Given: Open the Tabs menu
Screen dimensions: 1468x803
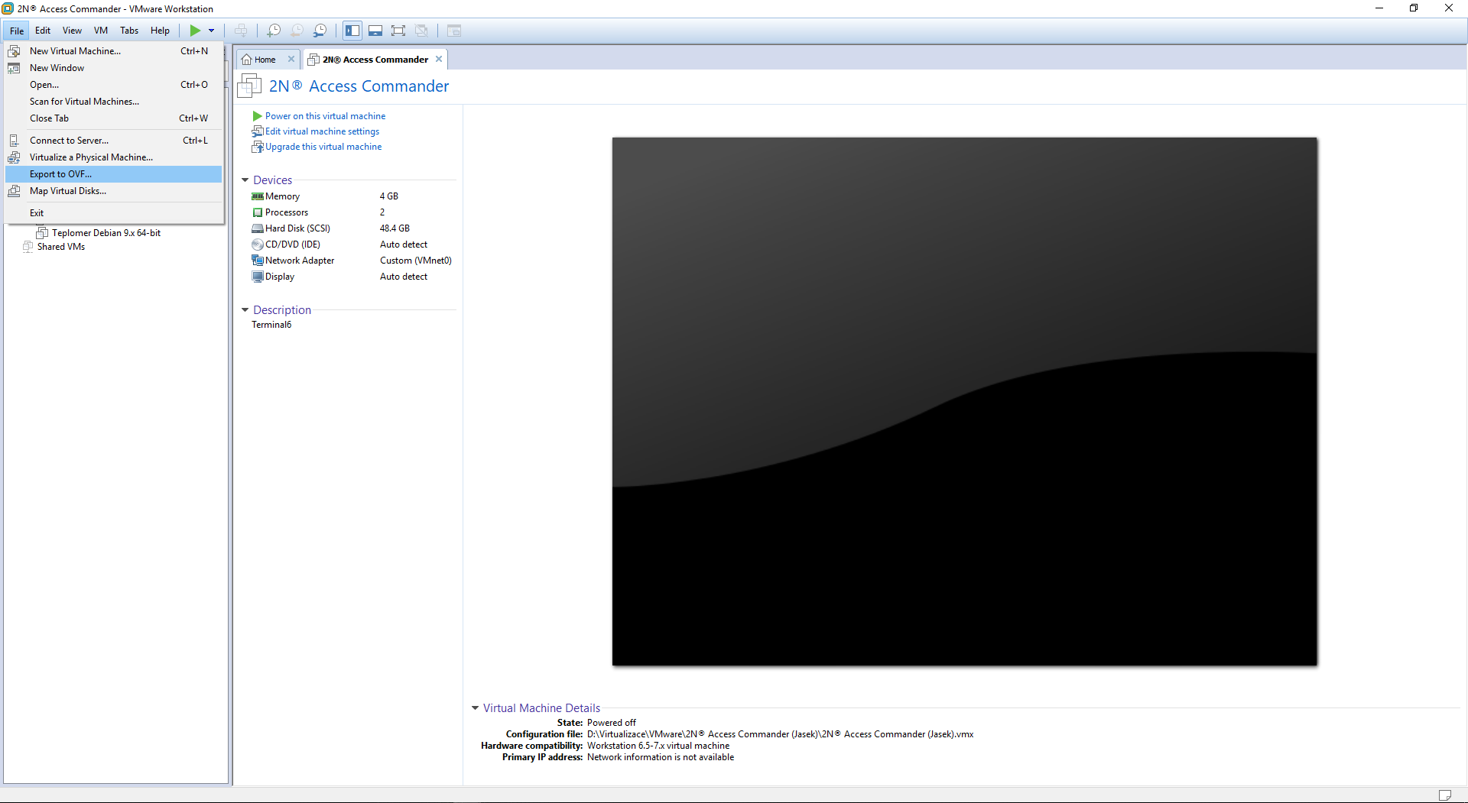Looking at the screenshot, I should [x=129, y=31].
